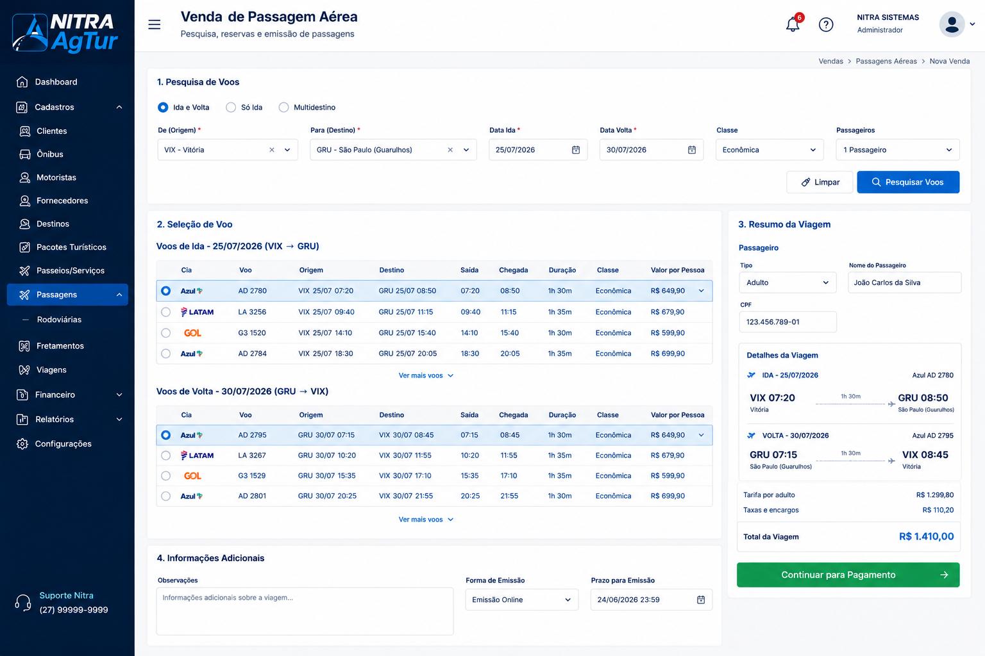Open the Data Ida calendar icon
This screenshot has height=656, width=985.
[x=576, y=150]
